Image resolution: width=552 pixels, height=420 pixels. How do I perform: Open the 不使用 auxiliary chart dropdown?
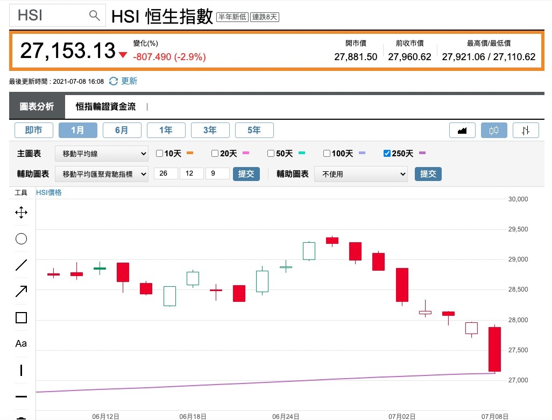pyautogui.click(x=360, y=173)
